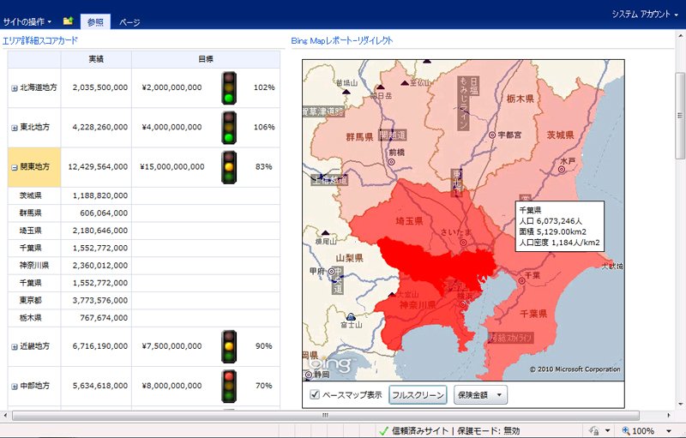Viewport: 686px width, 438px height.
Task: Click the horizontal scrollbar thumb
Action: point(326,415)
